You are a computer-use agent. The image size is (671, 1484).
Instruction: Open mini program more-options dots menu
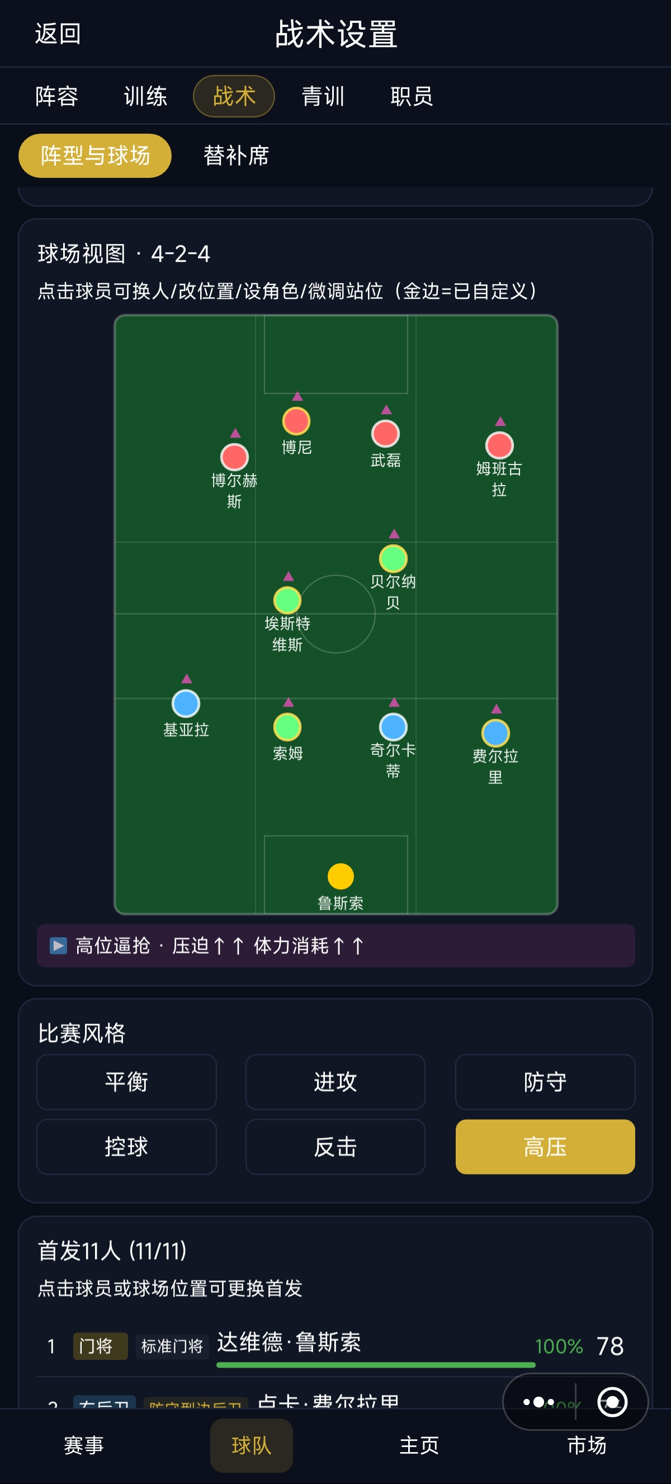(x=538, y=1402)
